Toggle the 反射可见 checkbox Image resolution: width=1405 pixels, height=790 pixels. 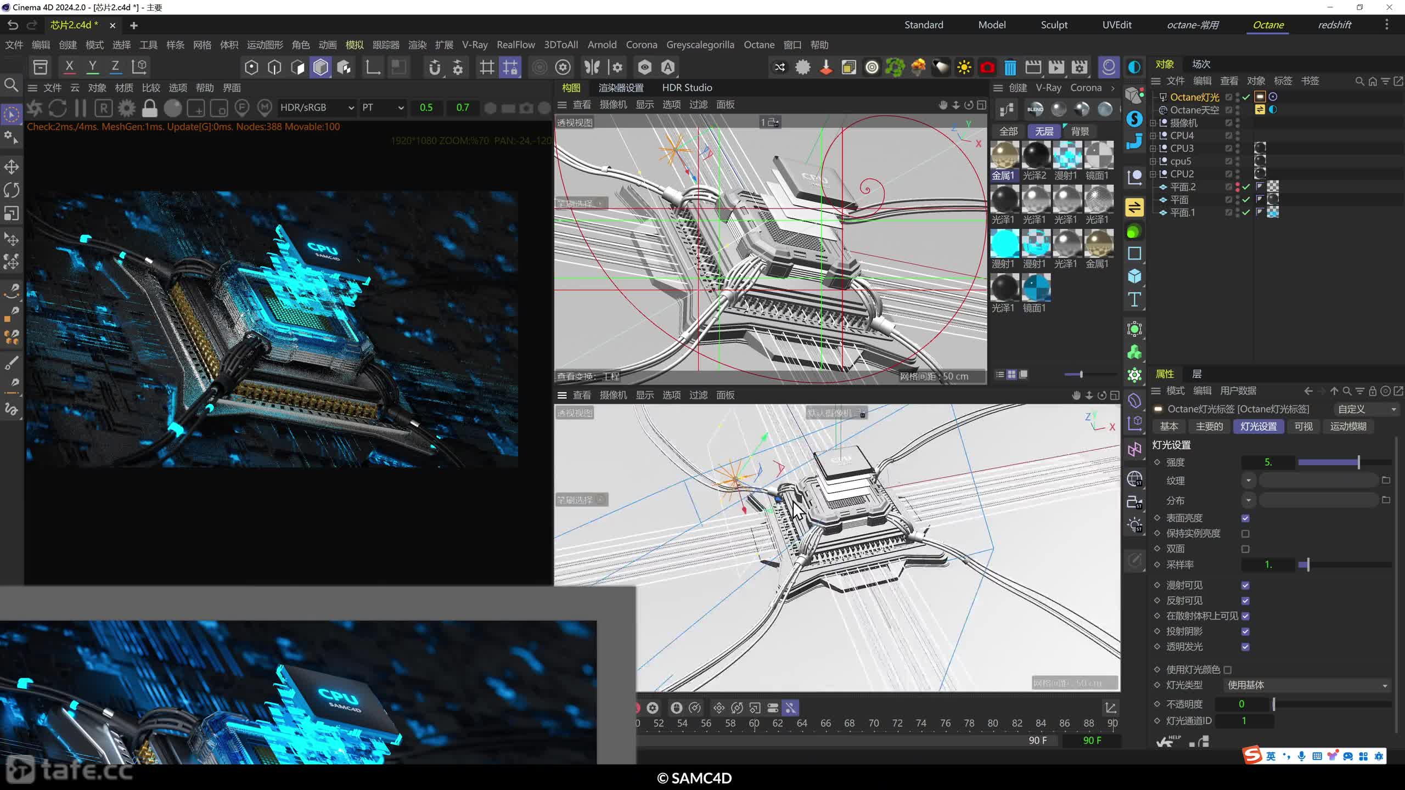click(1245, 601)
